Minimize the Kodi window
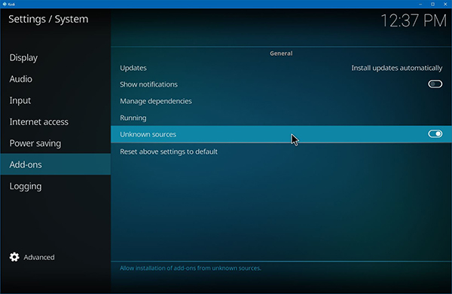 tap(420, 4)
